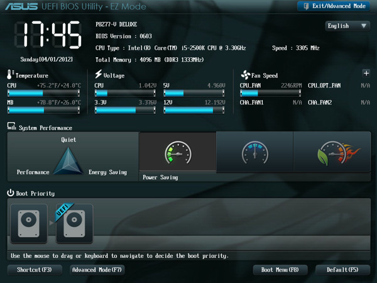Click the 1.042V CPU voltage reading
Viewport: 377px width, 283px height.
click(148, 86)
